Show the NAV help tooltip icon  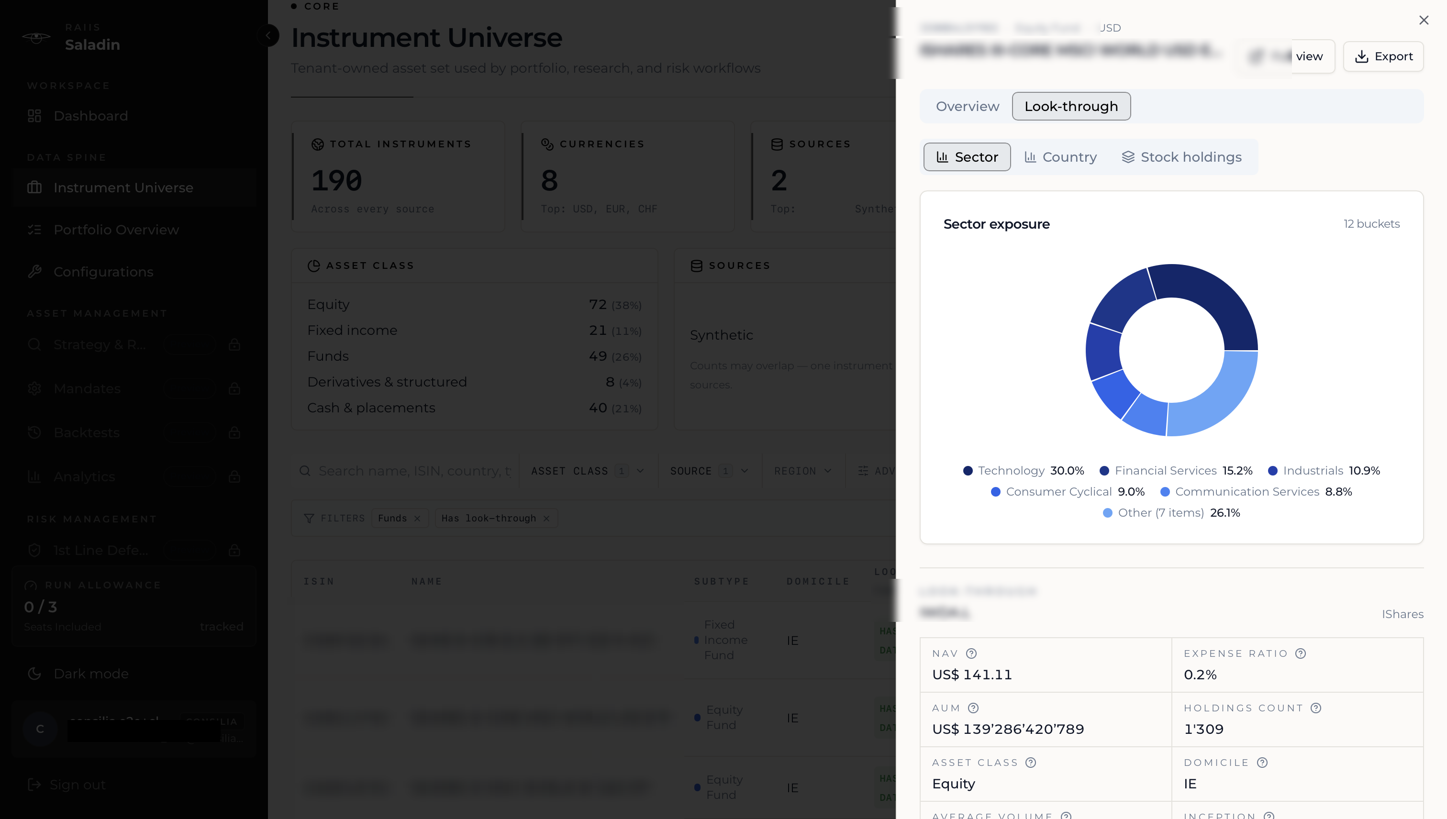tap(971, 653)
